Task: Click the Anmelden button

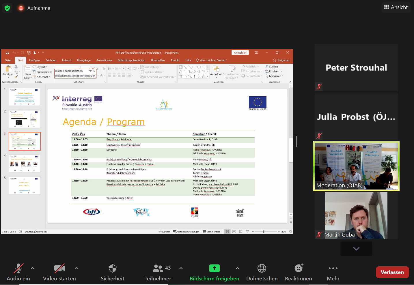Action: coord(240,53)
